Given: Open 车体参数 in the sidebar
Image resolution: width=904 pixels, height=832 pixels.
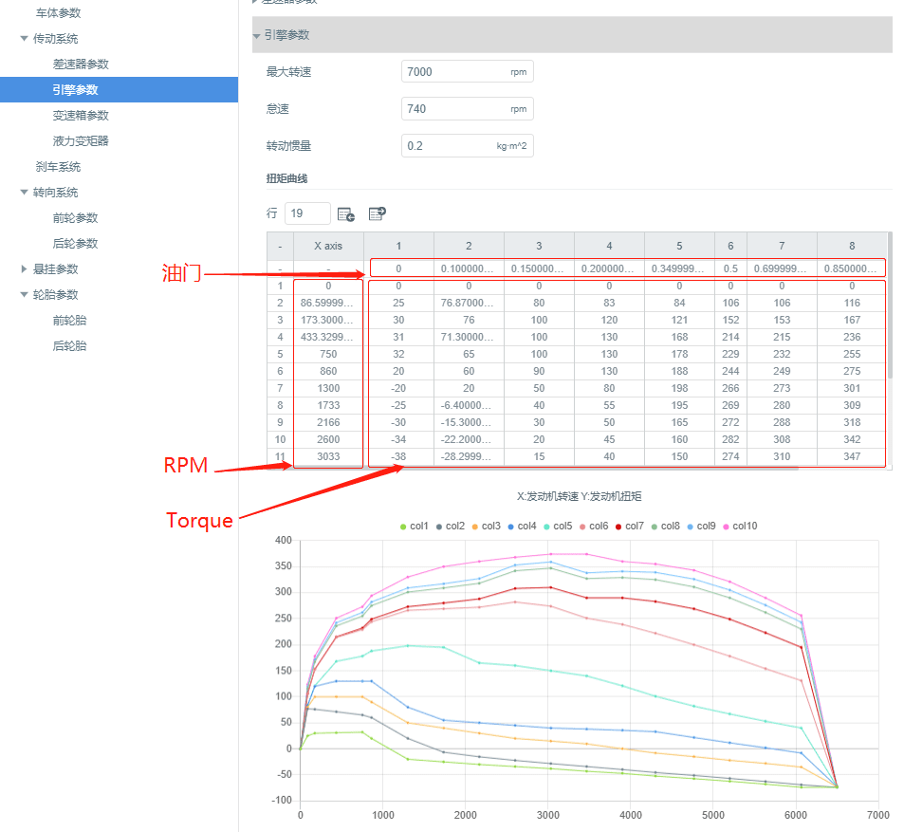Looking at the screenshot, I should [x=58, y=12].
